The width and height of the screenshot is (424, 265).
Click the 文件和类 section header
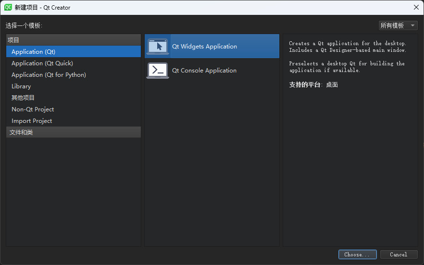21,132
